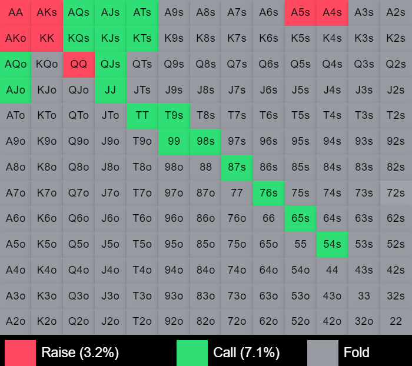Click the 87s call cell
The width and height of the screenshot is (412, 366).
237,167
